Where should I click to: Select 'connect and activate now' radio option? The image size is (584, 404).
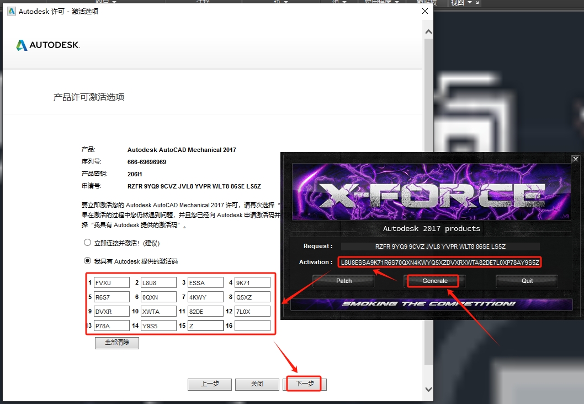pos(87,243)
